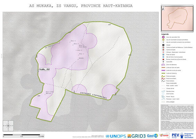
Task: Click the Autre ESS legend icon
Action: point(163,62)
